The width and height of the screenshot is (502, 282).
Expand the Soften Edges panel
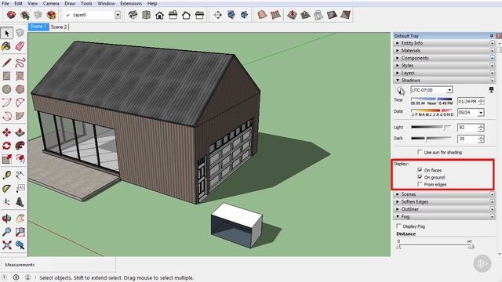click(398, 202)
